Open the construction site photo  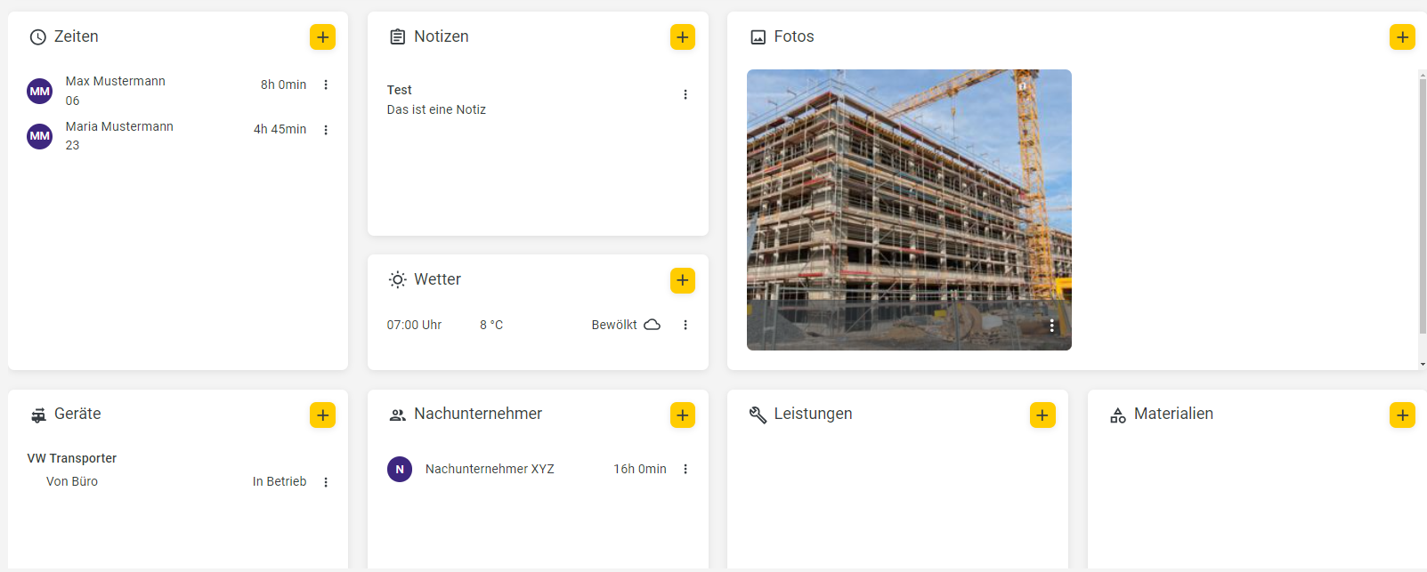[x=909, y=210]
